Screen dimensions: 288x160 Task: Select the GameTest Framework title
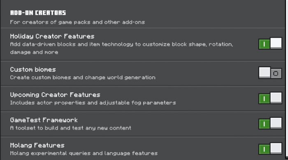44,120
